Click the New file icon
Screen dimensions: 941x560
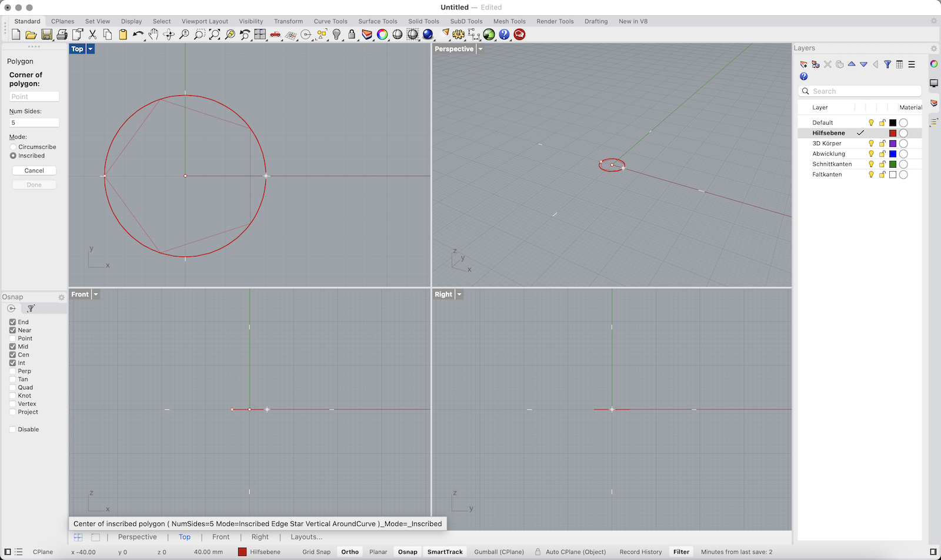[x=16, y=35]
